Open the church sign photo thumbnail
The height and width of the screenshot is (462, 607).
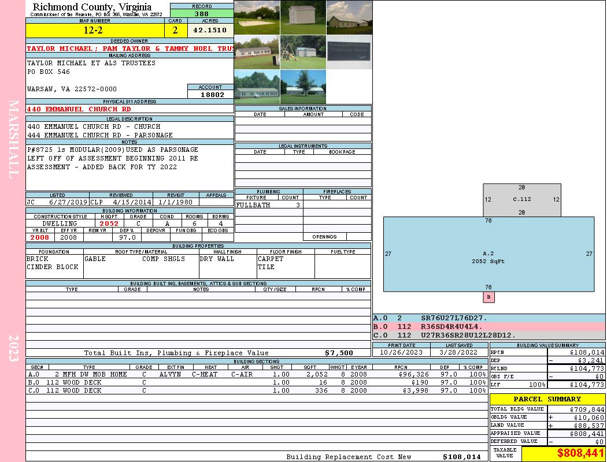349,53
